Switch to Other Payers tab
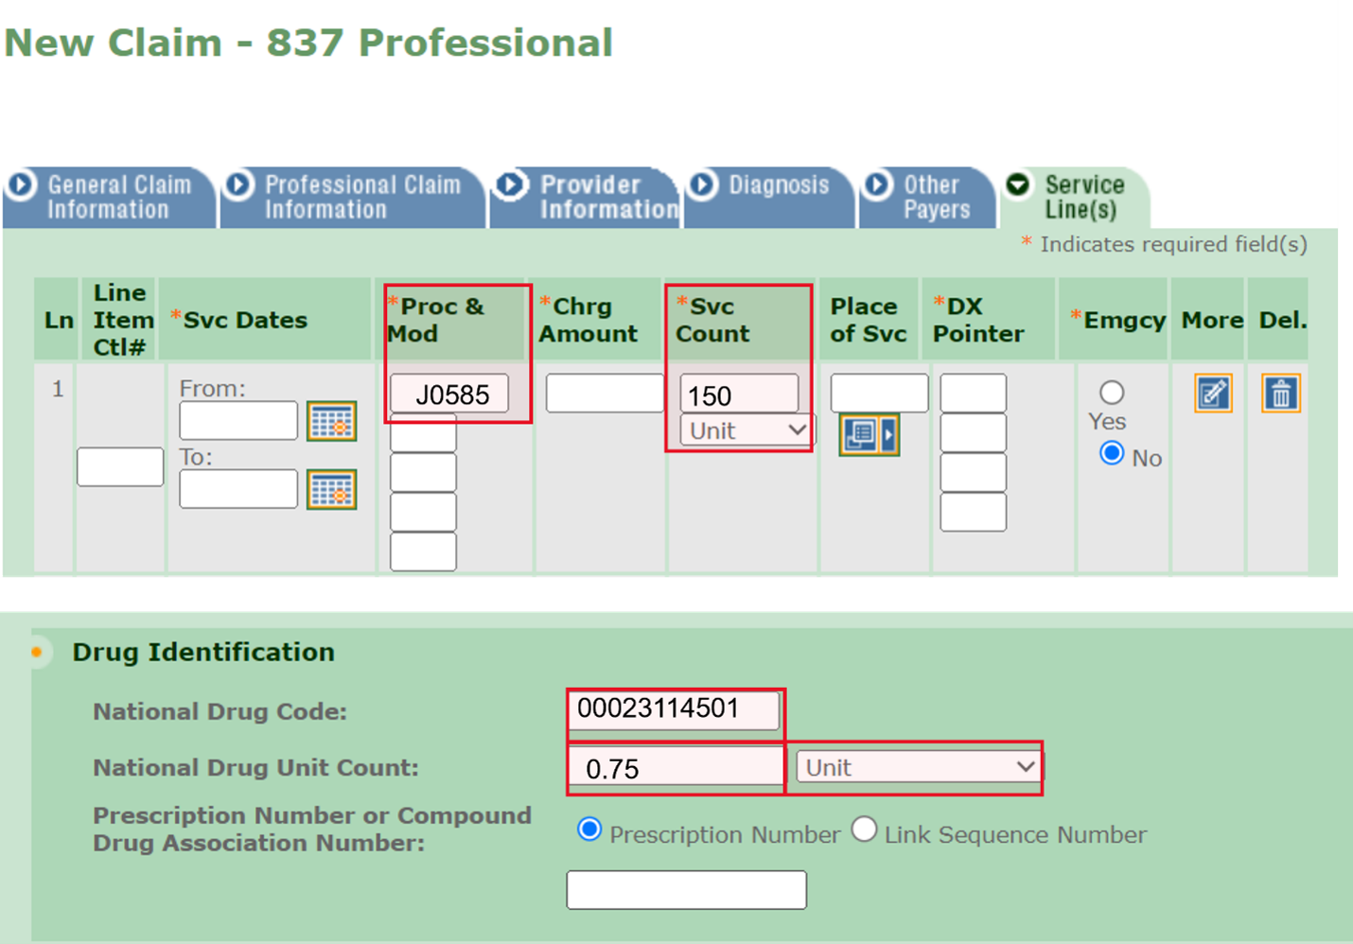 (x=927, y=198)
